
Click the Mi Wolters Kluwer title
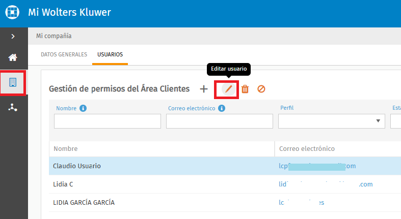pyautogui.click(x=70, y=12)
